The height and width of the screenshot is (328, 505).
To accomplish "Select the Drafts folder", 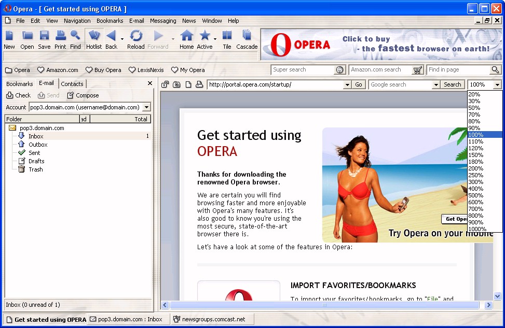I will click(x=36, y=162).
